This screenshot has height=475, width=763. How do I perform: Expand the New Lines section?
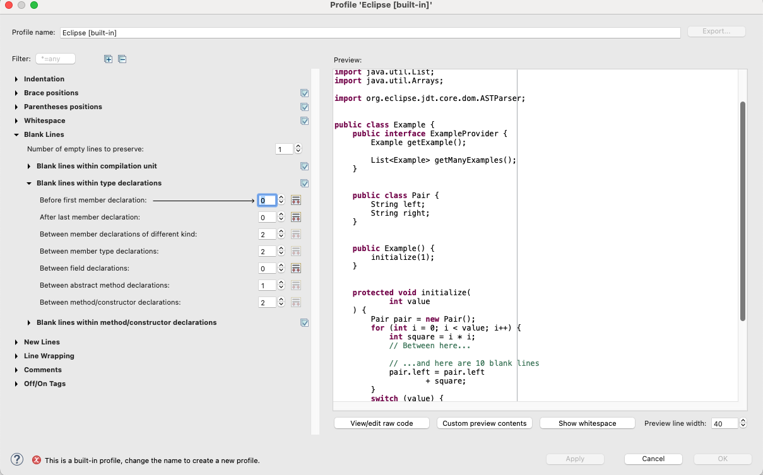pos(16,342)
